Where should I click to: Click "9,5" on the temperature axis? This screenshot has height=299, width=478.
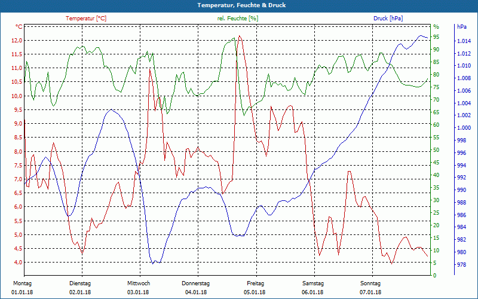click(18, 110)
